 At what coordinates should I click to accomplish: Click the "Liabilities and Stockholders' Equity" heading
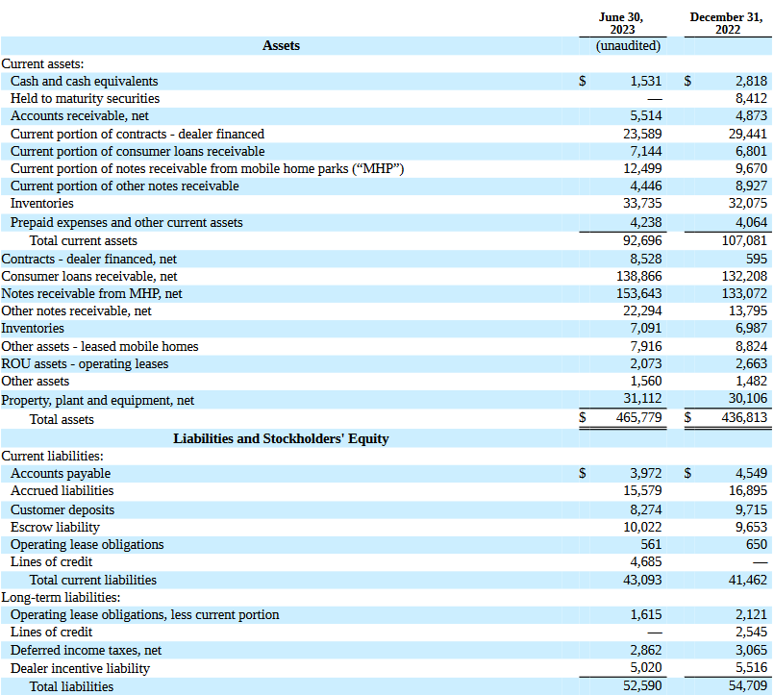[x=281, y=437]
